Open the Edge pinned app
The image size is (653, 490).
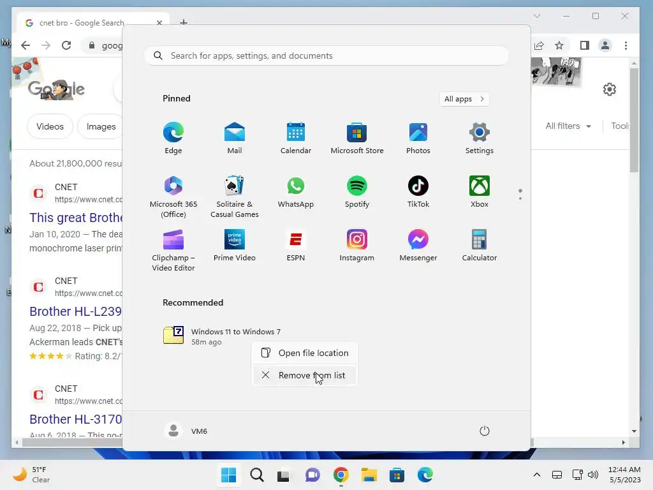point(173,138)
